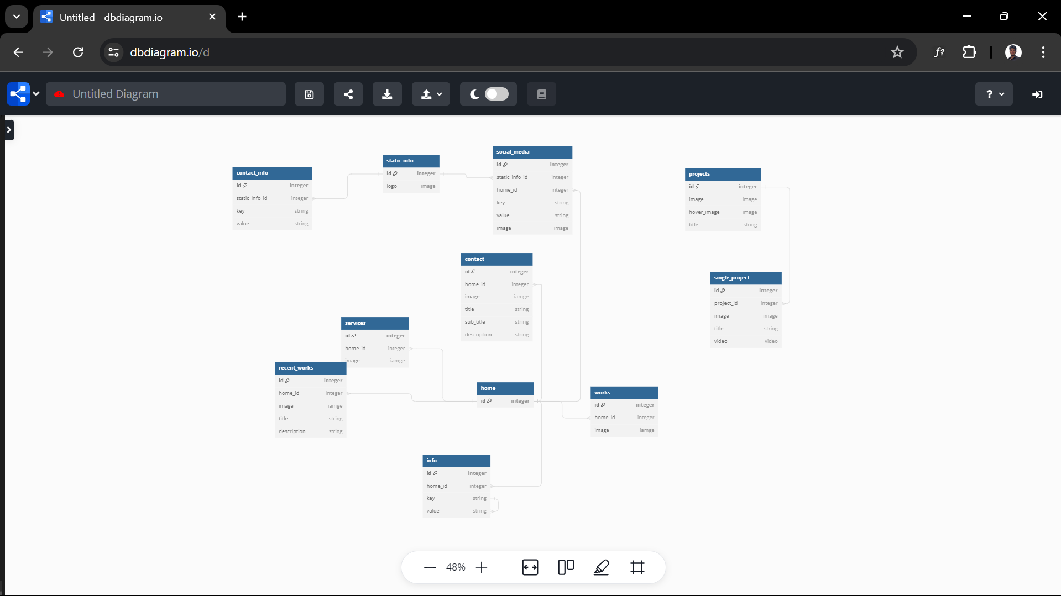Open the help question mark dropdown

tap(994, 94)
